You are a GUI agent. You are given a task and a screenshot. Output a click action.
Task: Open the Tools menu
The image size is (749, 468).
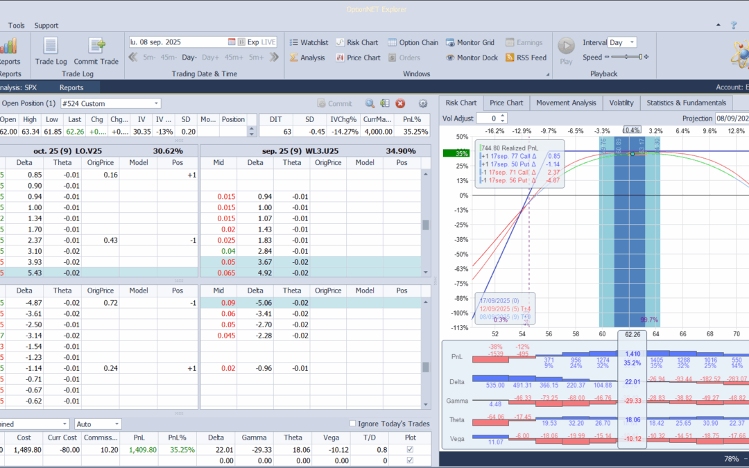click(16, 26)
